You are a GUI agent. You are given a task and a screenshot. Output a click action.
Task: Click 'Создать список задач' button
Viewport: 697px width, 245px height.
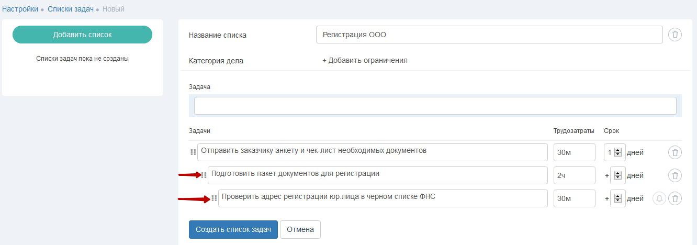[x=233, y=229]
